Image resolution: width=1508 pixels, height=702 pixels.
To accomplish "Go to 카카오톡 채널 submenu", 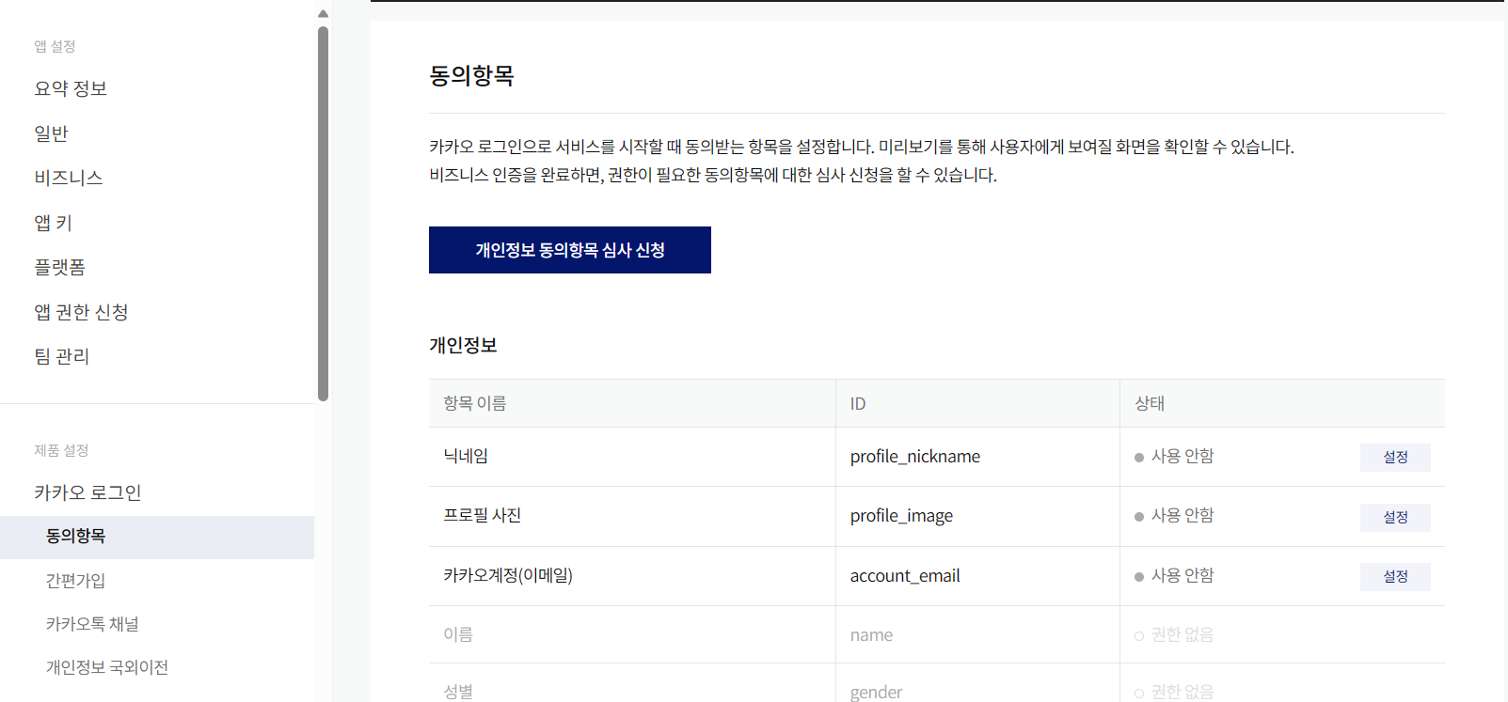I will coord(92,624).
